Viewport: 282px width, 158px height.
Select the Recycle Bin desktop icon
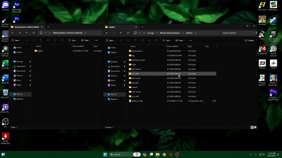5,93
